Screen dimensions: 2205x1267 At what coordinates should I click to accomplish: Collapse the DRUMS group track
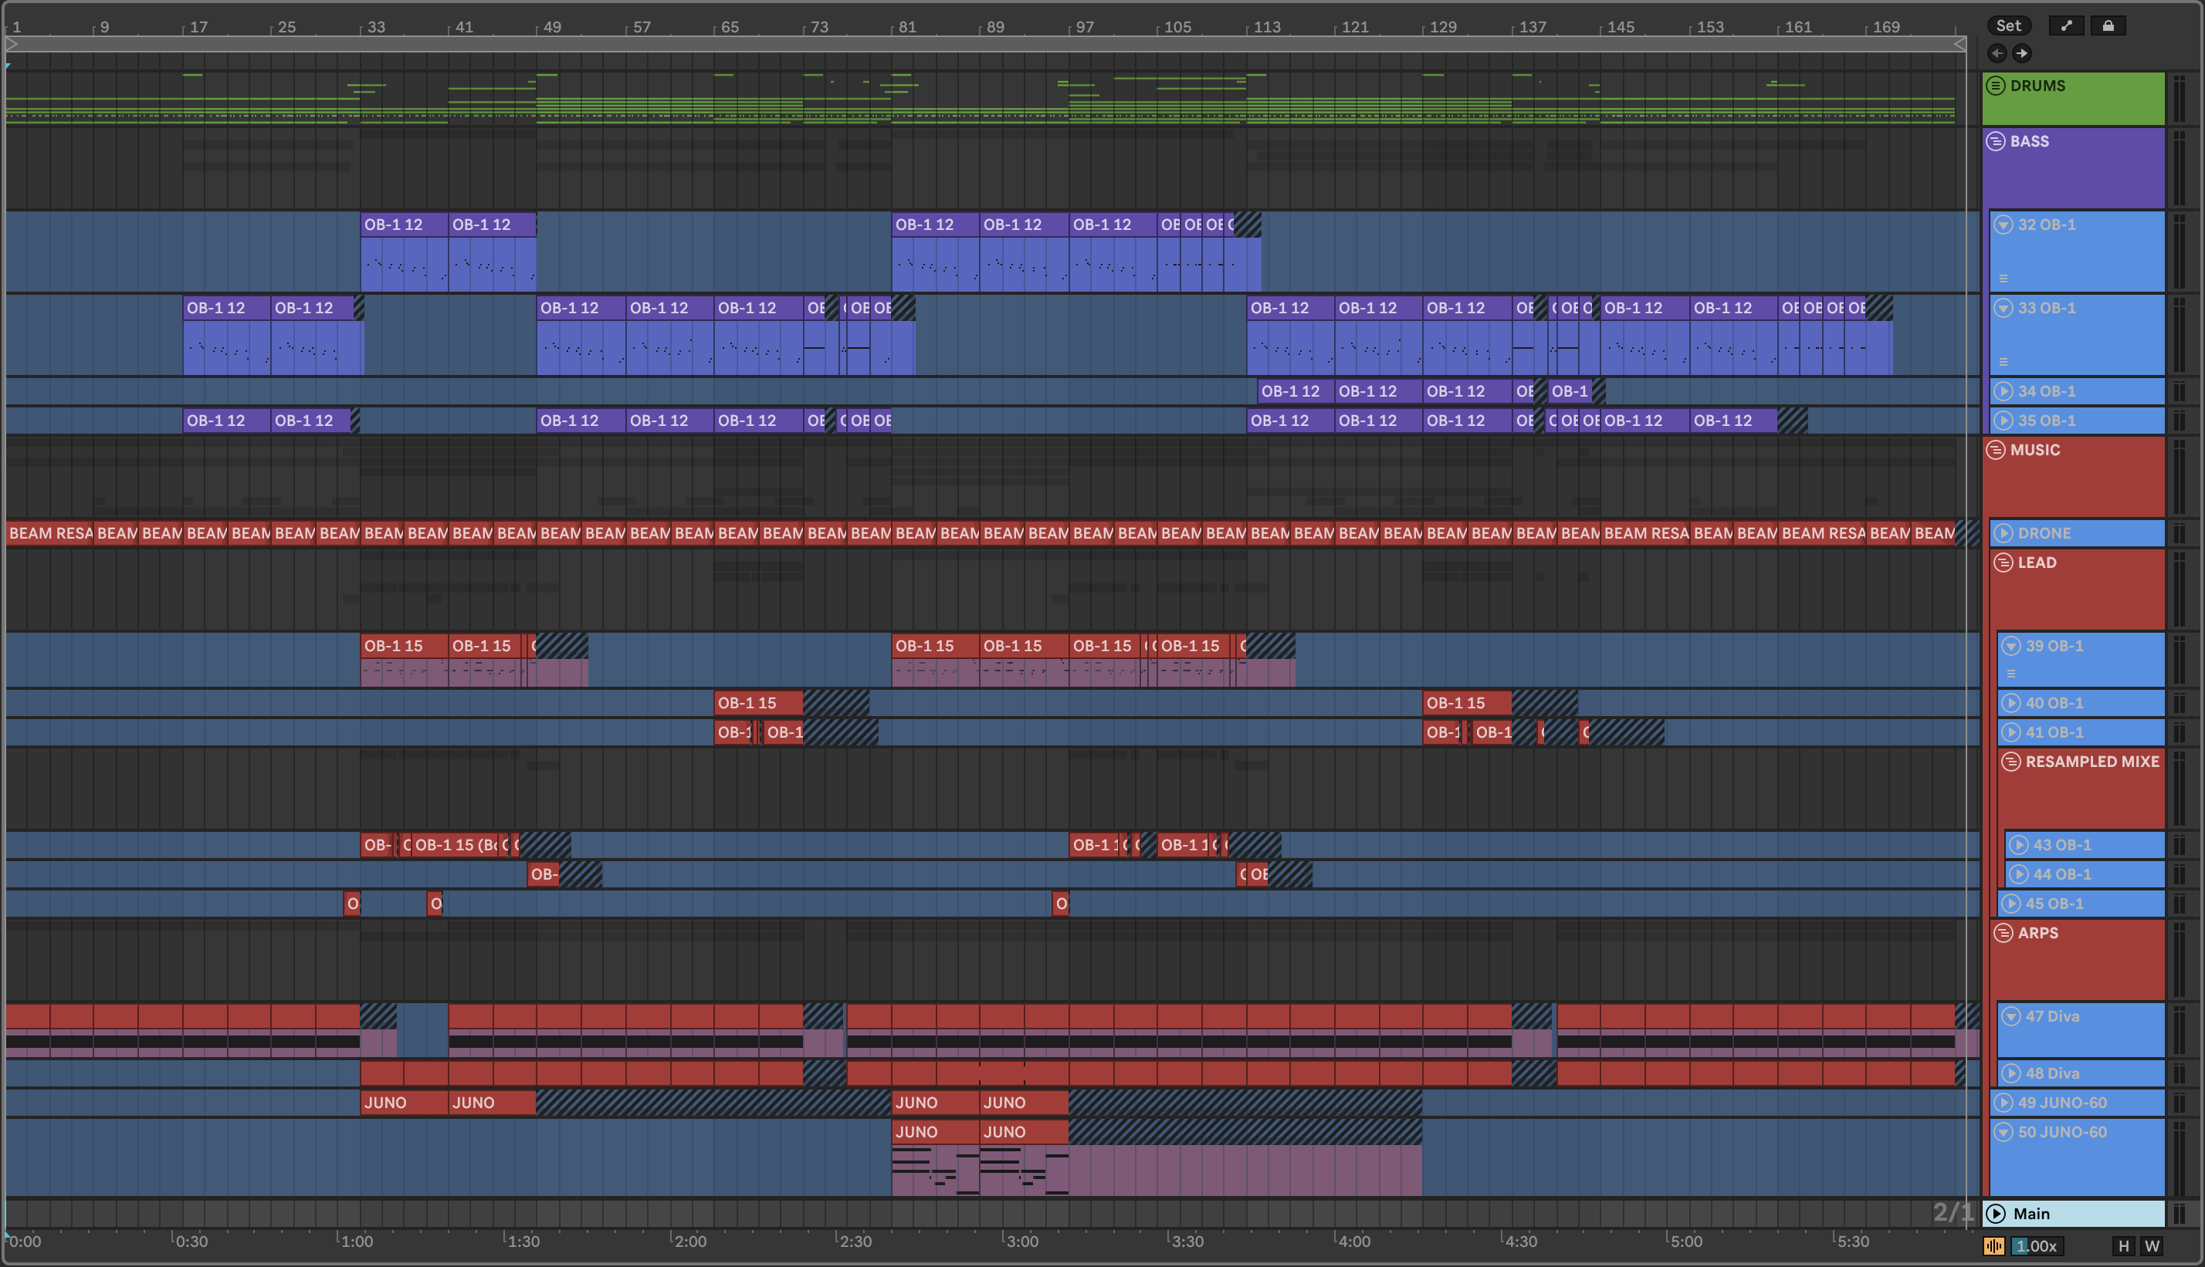pos(1996,86)
